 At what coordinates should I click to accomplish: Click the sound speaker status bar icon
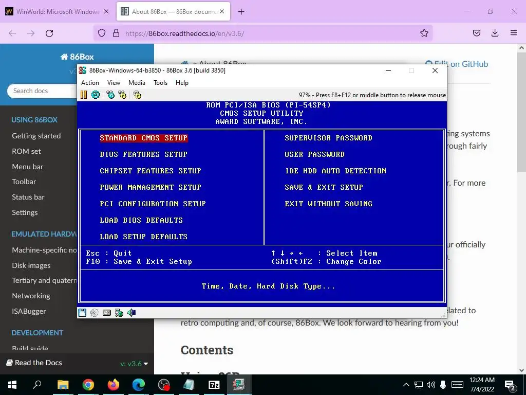(131, 313)
